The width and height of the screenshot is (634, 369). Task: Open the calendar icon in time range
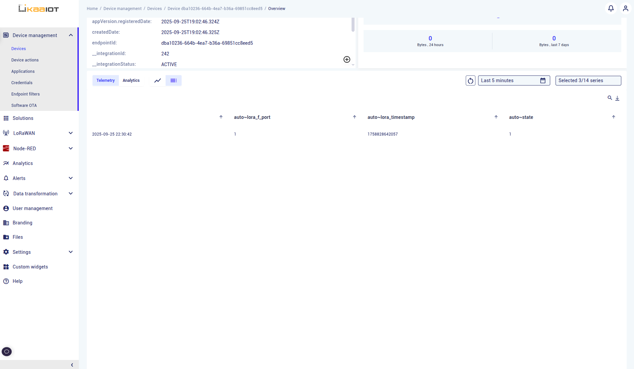pyautogui.click(x=543, y=80)
